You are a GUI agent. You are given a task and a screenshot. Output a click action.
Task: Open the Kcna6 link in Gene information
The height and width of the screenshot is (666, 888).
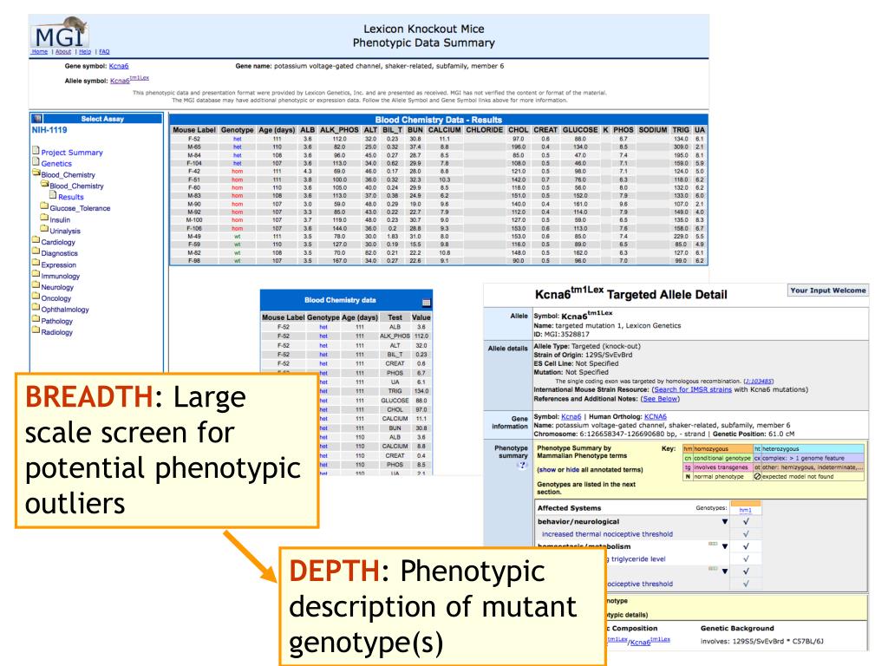[x=571, y=417]
